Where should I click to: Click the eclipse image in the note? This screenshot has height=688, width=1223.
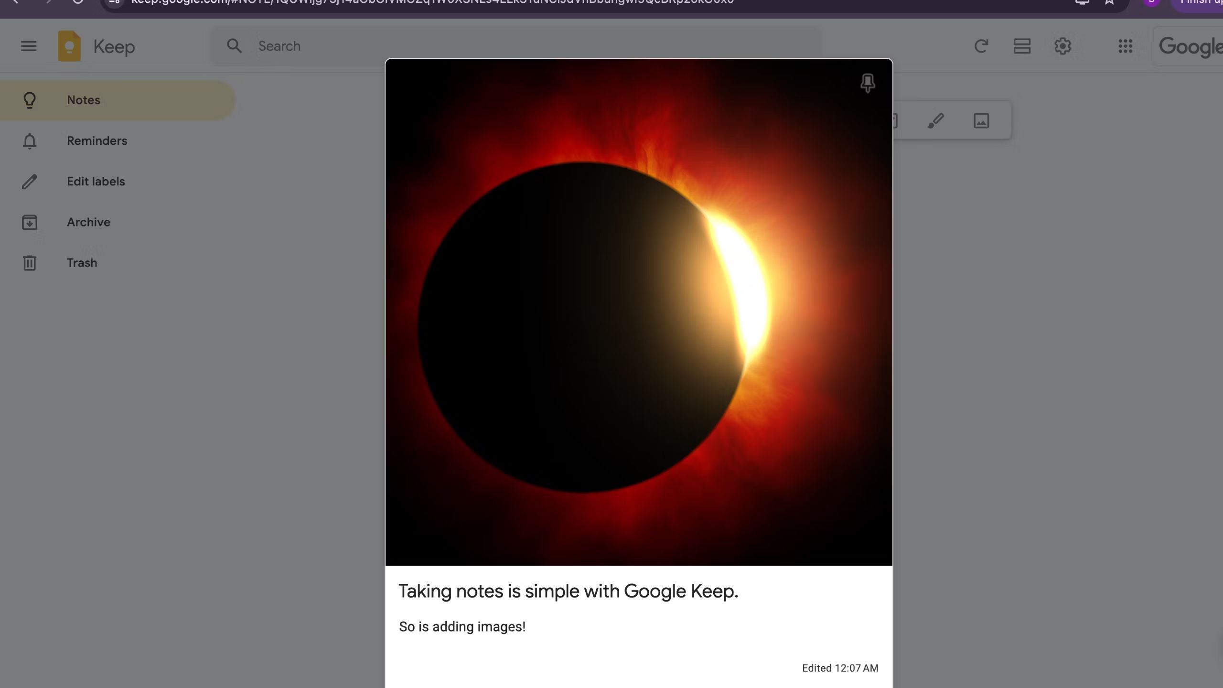click(x=638, y=312)
